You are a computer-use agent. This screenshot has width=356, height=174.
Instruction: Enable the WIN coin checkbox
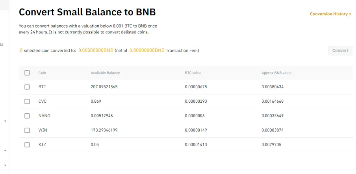point(27,130)
